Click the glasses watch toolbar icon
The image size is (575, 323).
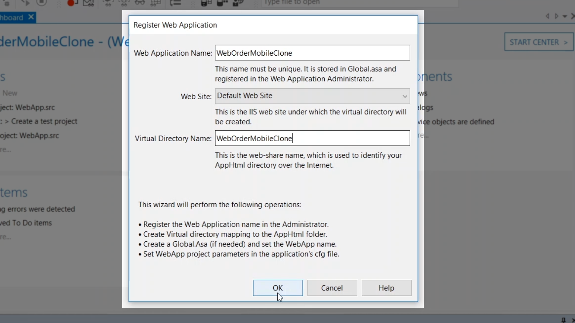coord(139,3)
